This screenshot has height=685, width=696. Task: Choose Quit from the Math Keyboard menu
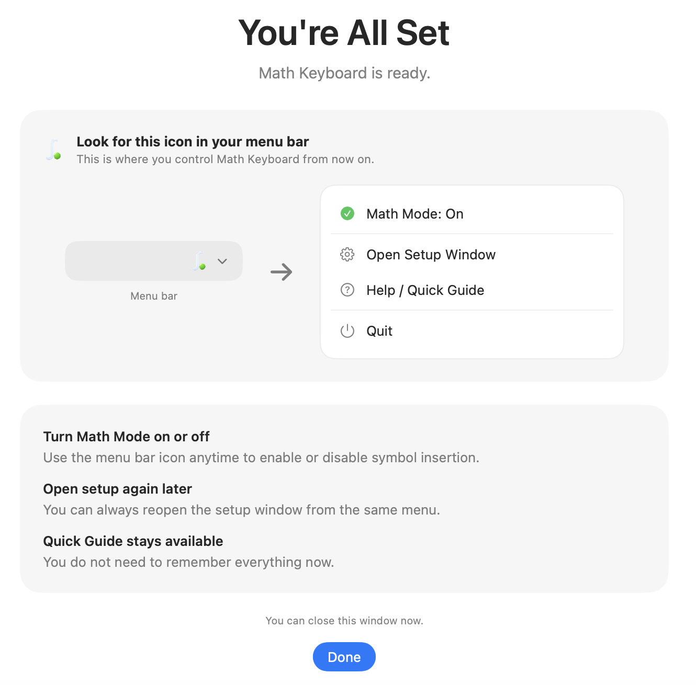(x=379, y=330)
